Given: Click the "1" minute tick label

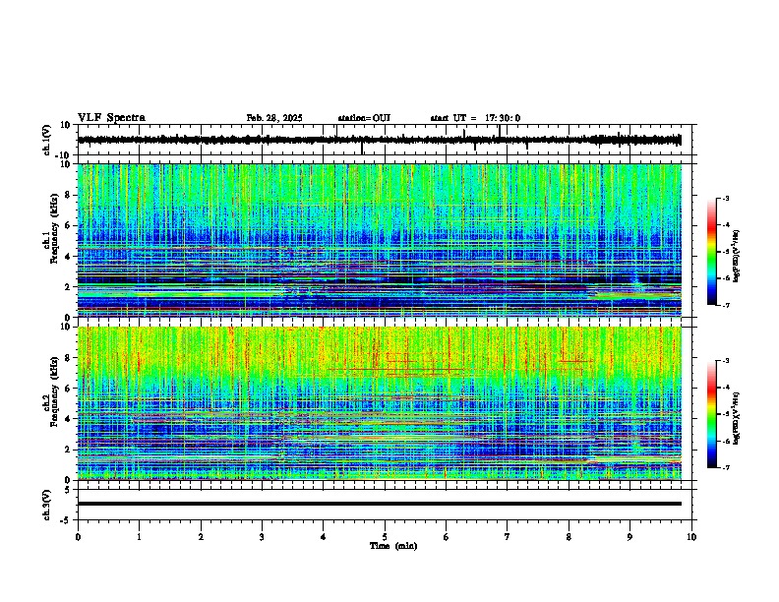Looking at the screenshot, I should point(139,537).
